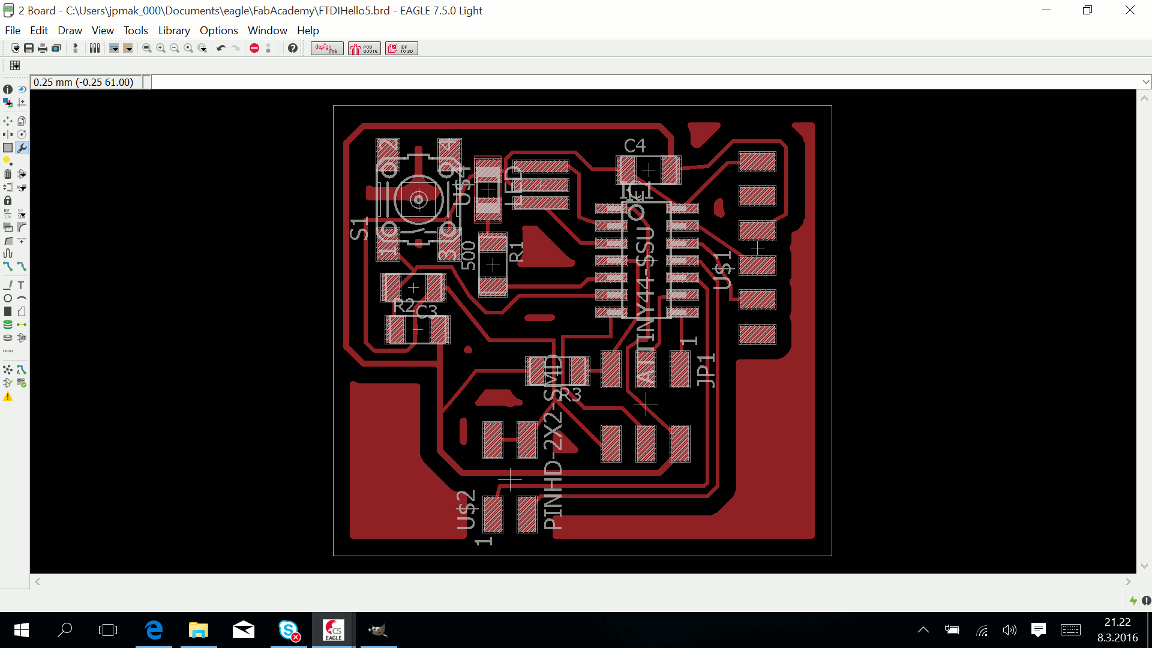Select the green Via tool

coord(8,325)
